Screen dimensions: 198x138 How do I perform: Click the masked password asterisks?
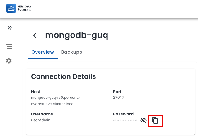(x=125, y=120)
